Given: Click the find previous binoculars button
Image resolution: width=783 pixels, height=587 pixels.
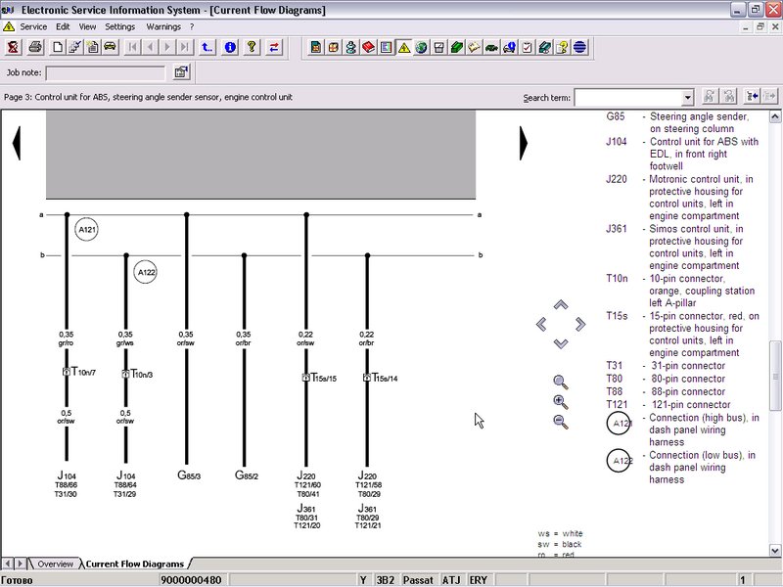Looking at the screenshot, I should pos(728,96).
